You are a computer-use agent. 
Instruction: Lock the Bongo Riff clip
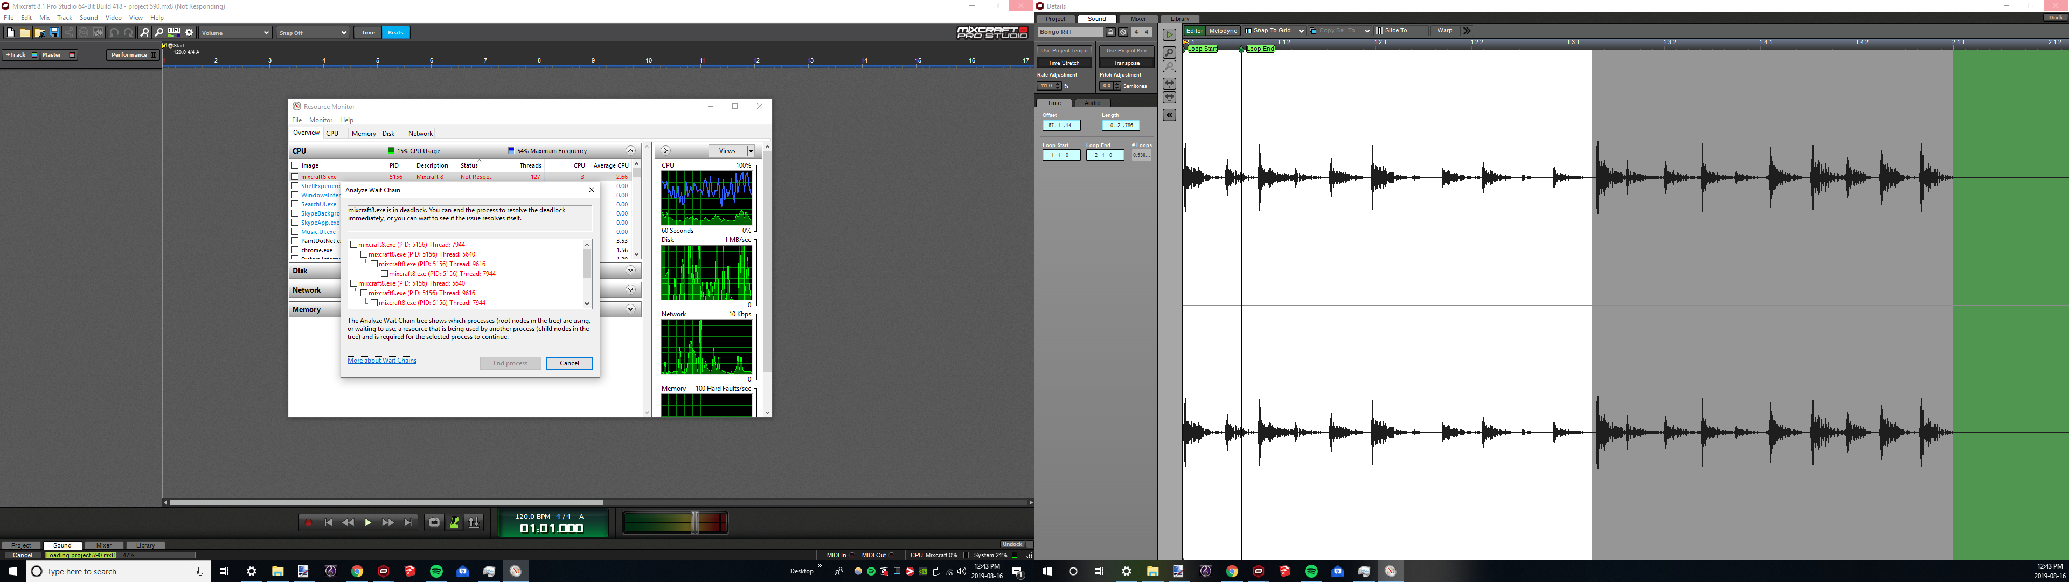click(x=1111, y=32)
